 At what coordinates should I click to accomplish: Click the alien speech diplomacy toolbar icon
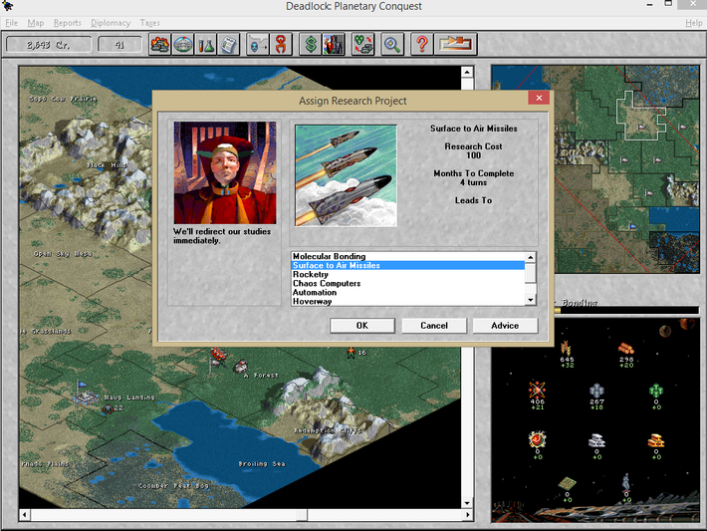[x=258, y=44]
